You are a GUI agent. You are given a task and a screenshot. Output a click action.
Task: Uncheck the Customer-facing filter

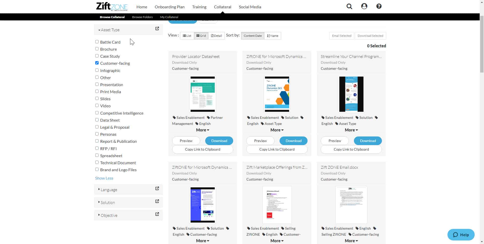coord(97,63)
